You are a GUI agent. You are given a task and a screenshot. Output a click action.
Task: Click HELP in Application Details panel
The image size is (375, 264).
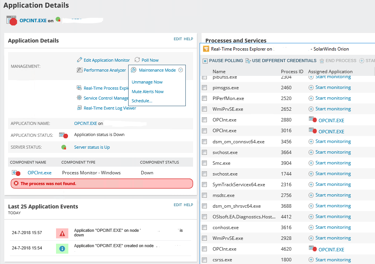[188, 39]
